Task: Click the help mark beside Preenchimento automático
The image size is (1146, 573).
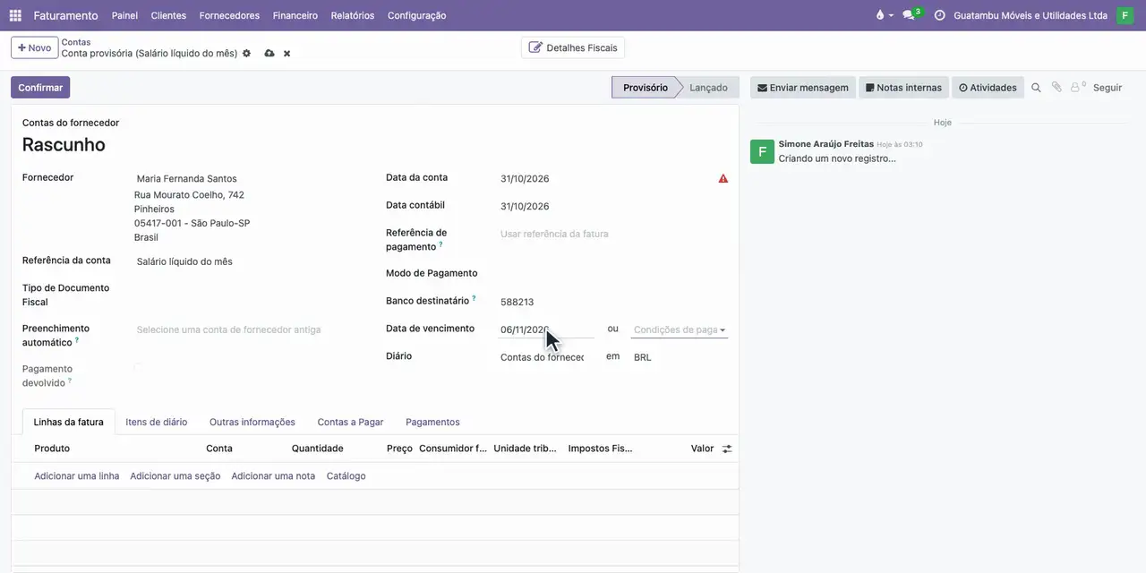Action: pyautogui.click(x=77, y=340)
